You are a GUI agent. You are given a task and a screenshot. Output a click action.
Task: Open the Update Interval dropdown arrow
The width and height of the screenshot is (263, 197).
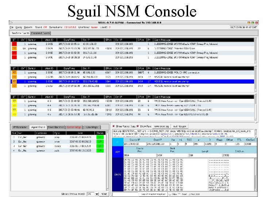point(97,194)
